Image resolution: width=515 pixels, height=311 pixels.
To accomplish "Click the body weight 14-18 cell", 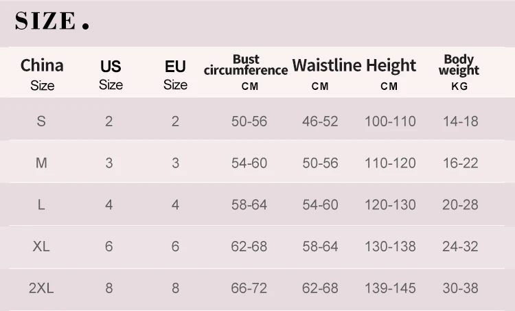I will pyautogui.click(x=460, y=122).
